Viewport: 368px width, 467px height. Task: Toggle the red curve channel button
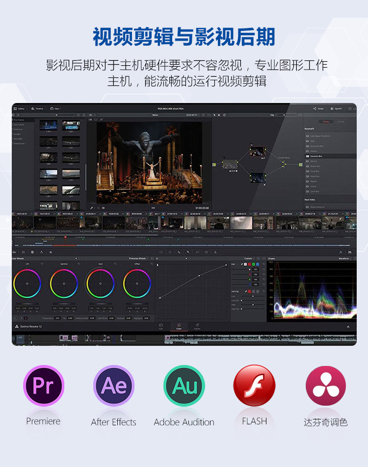[x=249, y=264]
